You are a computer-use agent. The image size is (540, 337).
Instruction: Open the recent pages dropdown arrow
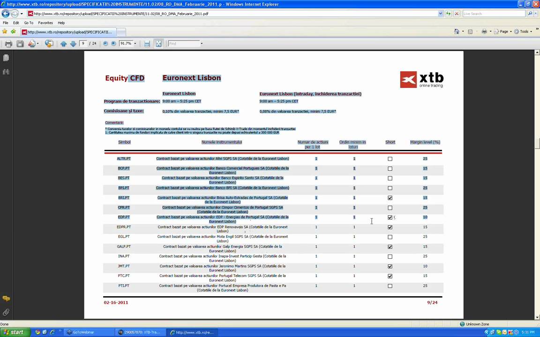22,14
